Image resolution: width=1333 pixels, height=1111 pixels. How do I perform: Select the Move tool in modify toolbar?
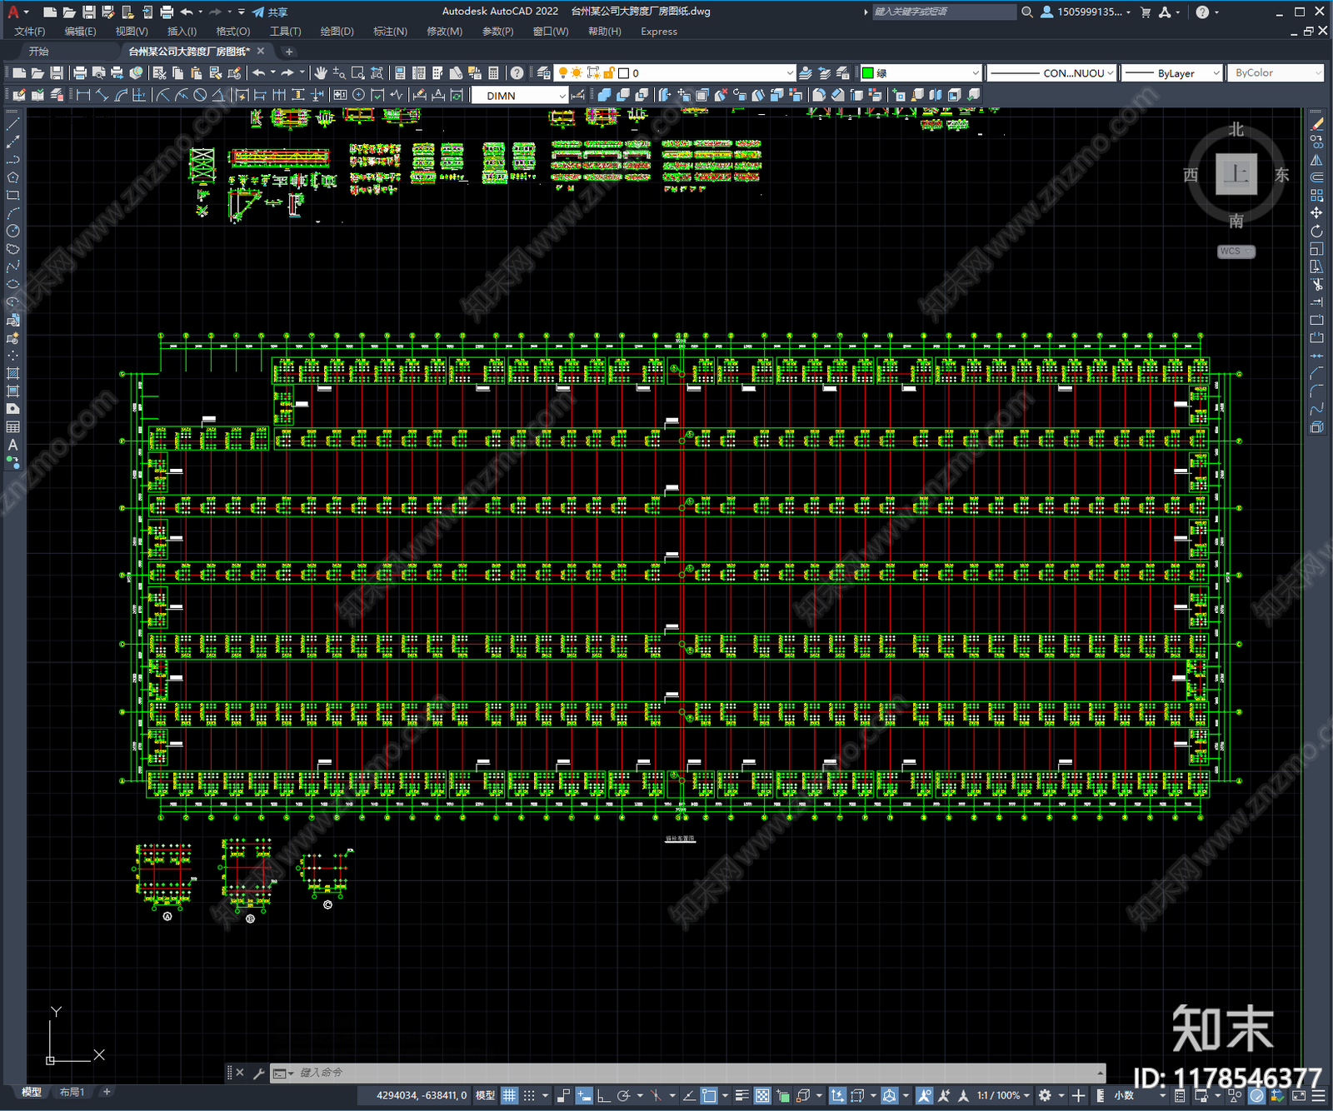pyautogui.click(x=1316, y=213)
